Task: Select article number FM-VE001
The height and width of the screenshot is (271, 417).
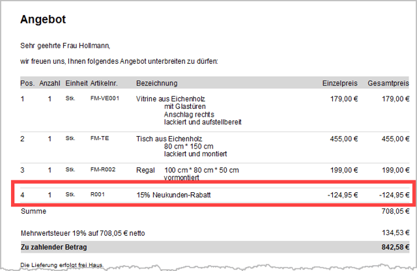Action: (104, 99)
